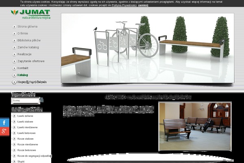This screenshot has width=244, height=163.
Task: Click arrow icon beside O firmie
Action: [x=14, y=33]
